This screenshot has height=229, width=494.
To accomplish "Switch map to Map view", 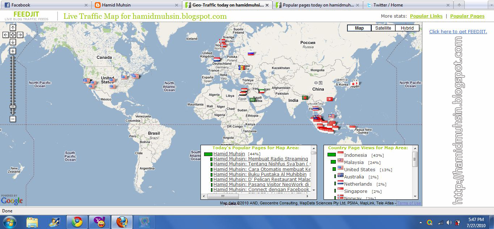I will (x=359, y=28).
